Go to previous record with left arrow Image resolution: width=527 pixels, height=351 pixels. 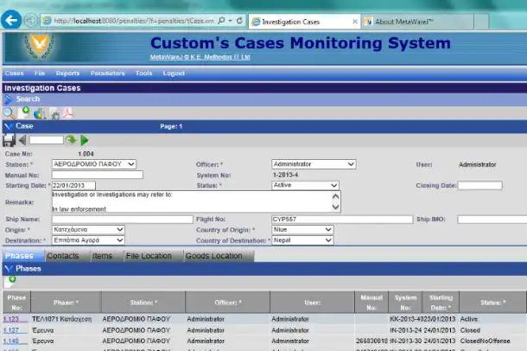pyautogui.click(x=22, y=140)
